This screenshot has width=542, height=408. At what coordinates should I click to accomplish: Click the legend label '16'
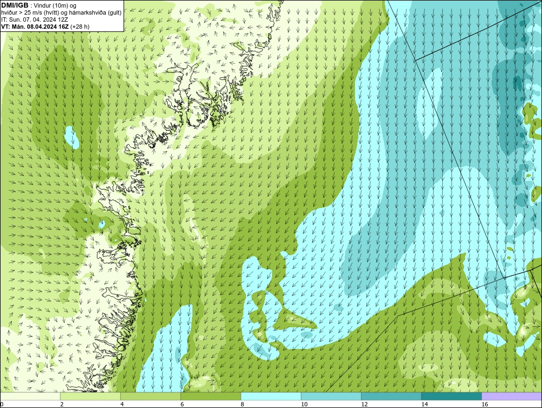coord(485,404)
